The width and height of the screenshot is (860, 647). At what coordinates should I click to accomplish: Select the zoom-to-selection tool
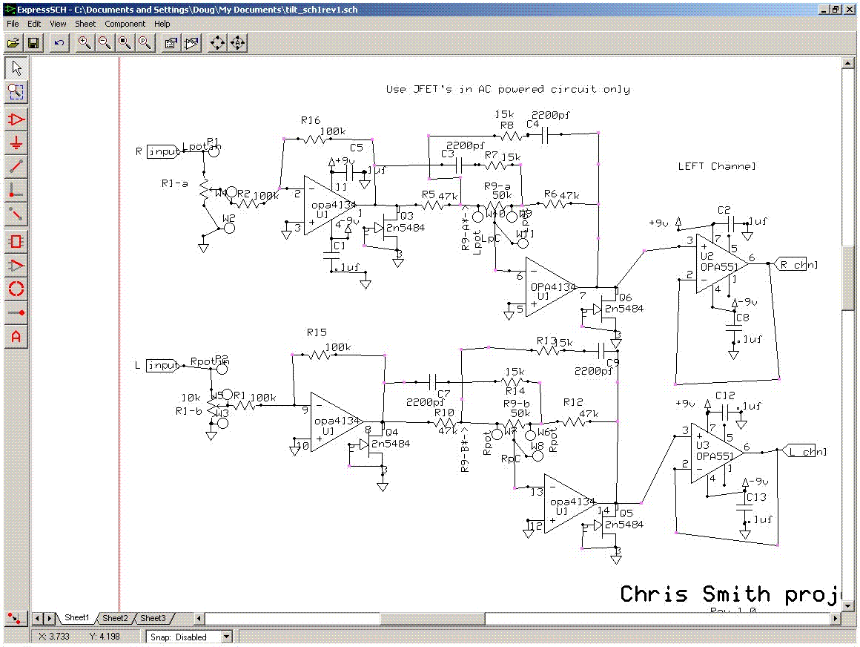(x=16, y=92)
